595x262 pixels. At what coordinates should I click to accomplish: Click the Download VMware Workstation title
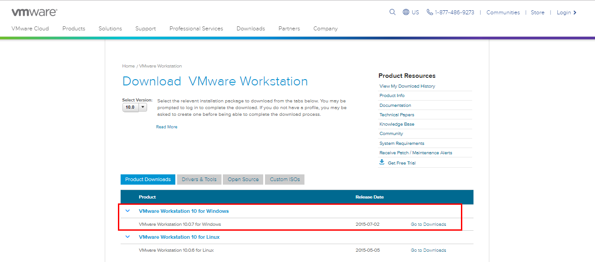[x=215, y=81]
